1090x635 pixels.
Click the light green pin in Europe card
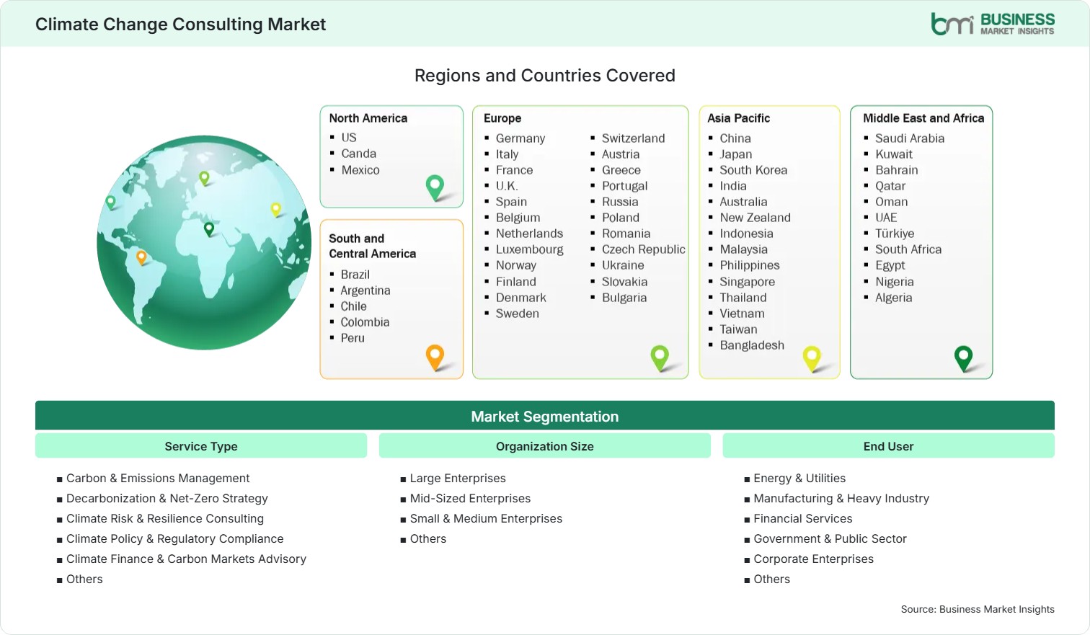[660, 358]
